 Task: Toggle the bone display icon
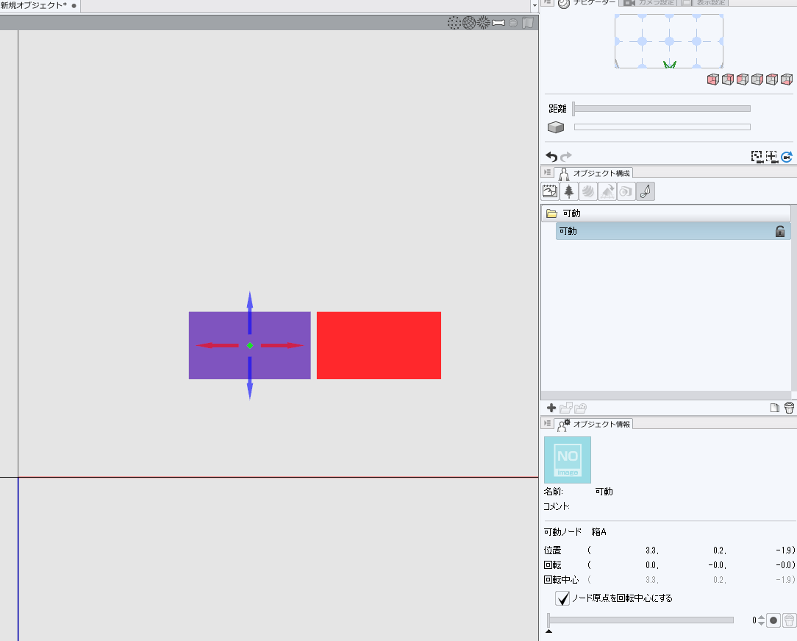pos(498,23)
